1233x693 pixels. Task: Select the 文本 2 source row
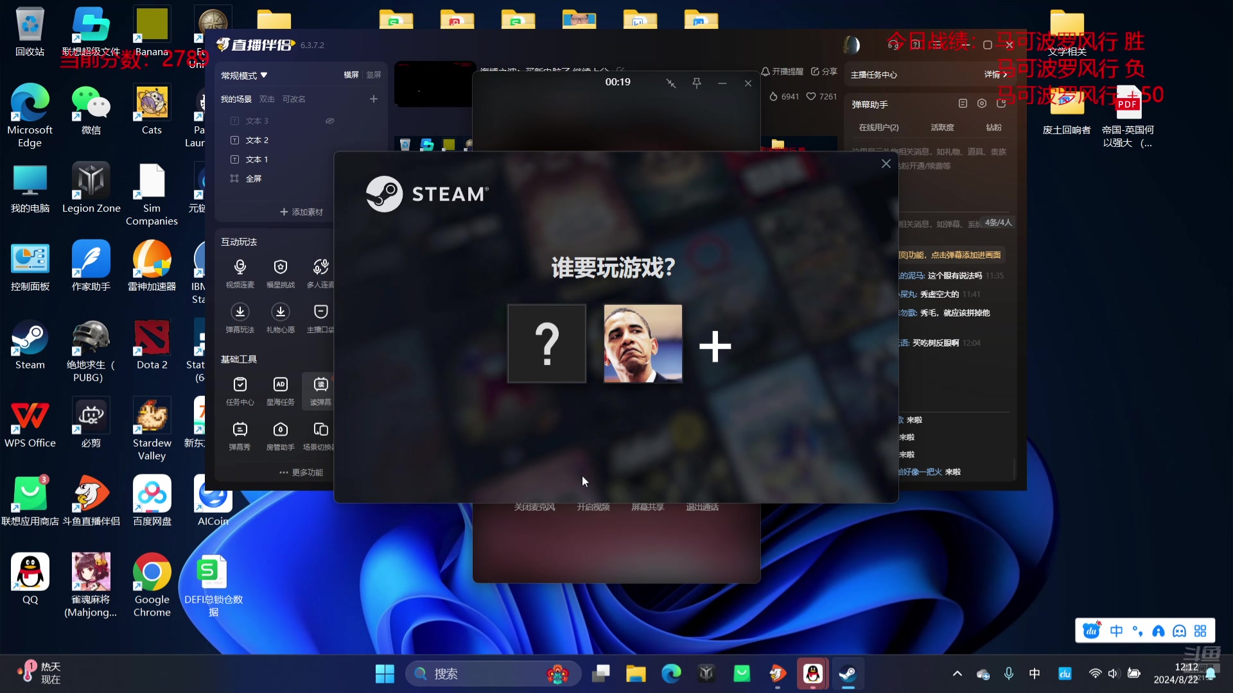coord(283,140)
